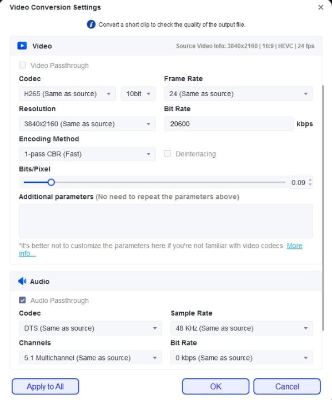
Task: Expand the 5.1 Multichannel Channels dropdown
Action: pyautogui.click(x=90, y=357)
